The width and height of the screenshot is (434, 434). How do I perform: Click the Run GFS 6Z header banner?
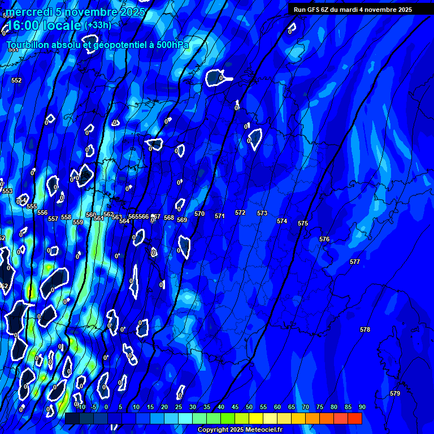coord(353,10)
